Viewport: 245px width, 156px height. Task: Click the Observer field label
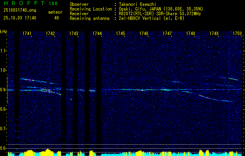coord(79,4)
